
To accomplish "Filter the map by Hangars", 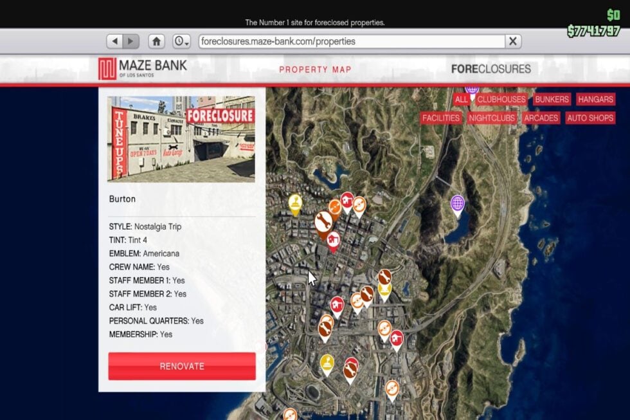I will point(595,100).
